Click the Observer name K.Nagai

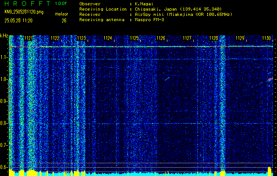(144, 4)
